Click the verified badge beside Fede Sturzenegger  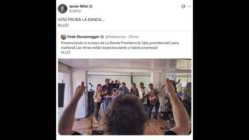[102, 37]
